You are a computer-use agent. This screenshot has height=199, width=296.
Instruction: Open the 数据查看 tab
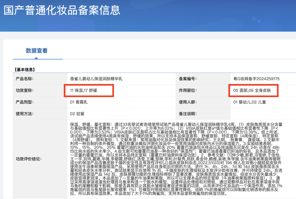pos(37,51)
